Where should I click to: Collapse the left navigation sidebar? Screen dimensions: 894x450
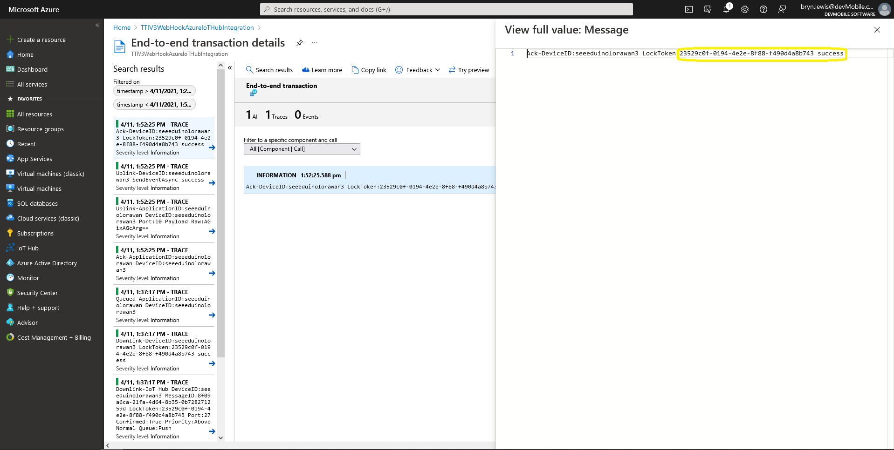[x=97, y=25]
